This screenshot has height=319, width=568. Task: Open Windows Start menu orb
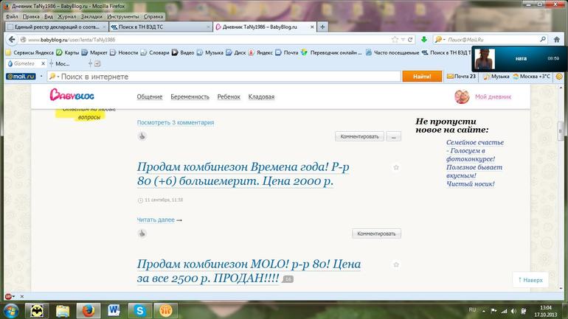(11, 311)
